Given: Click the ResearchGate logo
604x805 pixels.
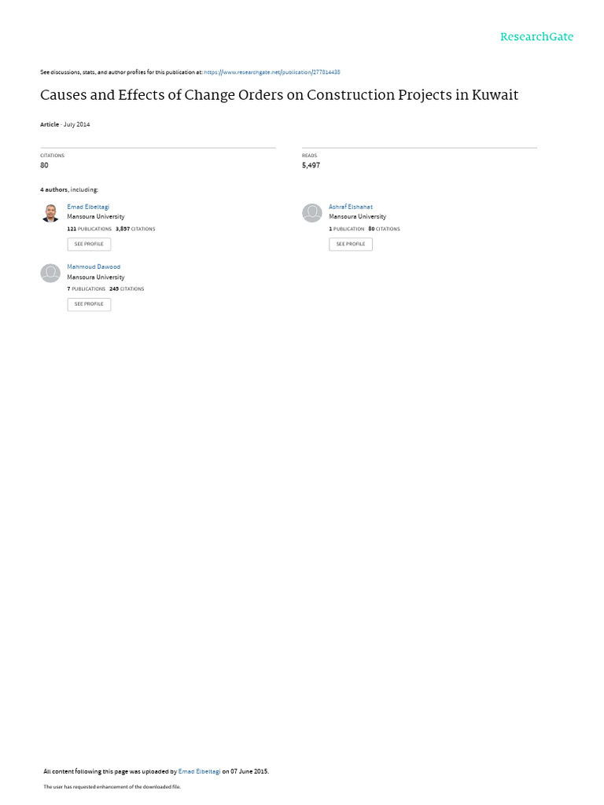Looking at the screenshot, I should [x=536, y=37].
